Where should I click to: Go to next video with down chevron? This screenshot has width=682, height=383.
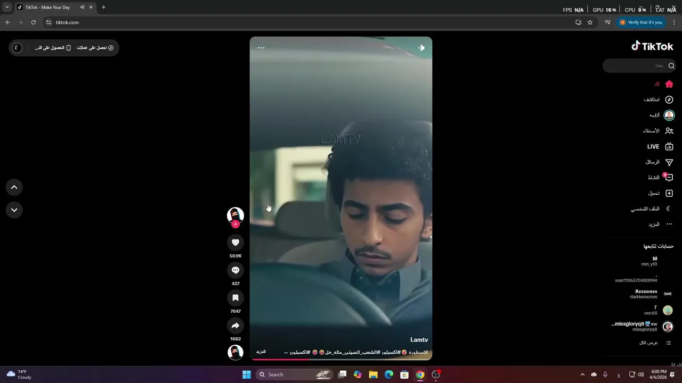click(14, 210)
